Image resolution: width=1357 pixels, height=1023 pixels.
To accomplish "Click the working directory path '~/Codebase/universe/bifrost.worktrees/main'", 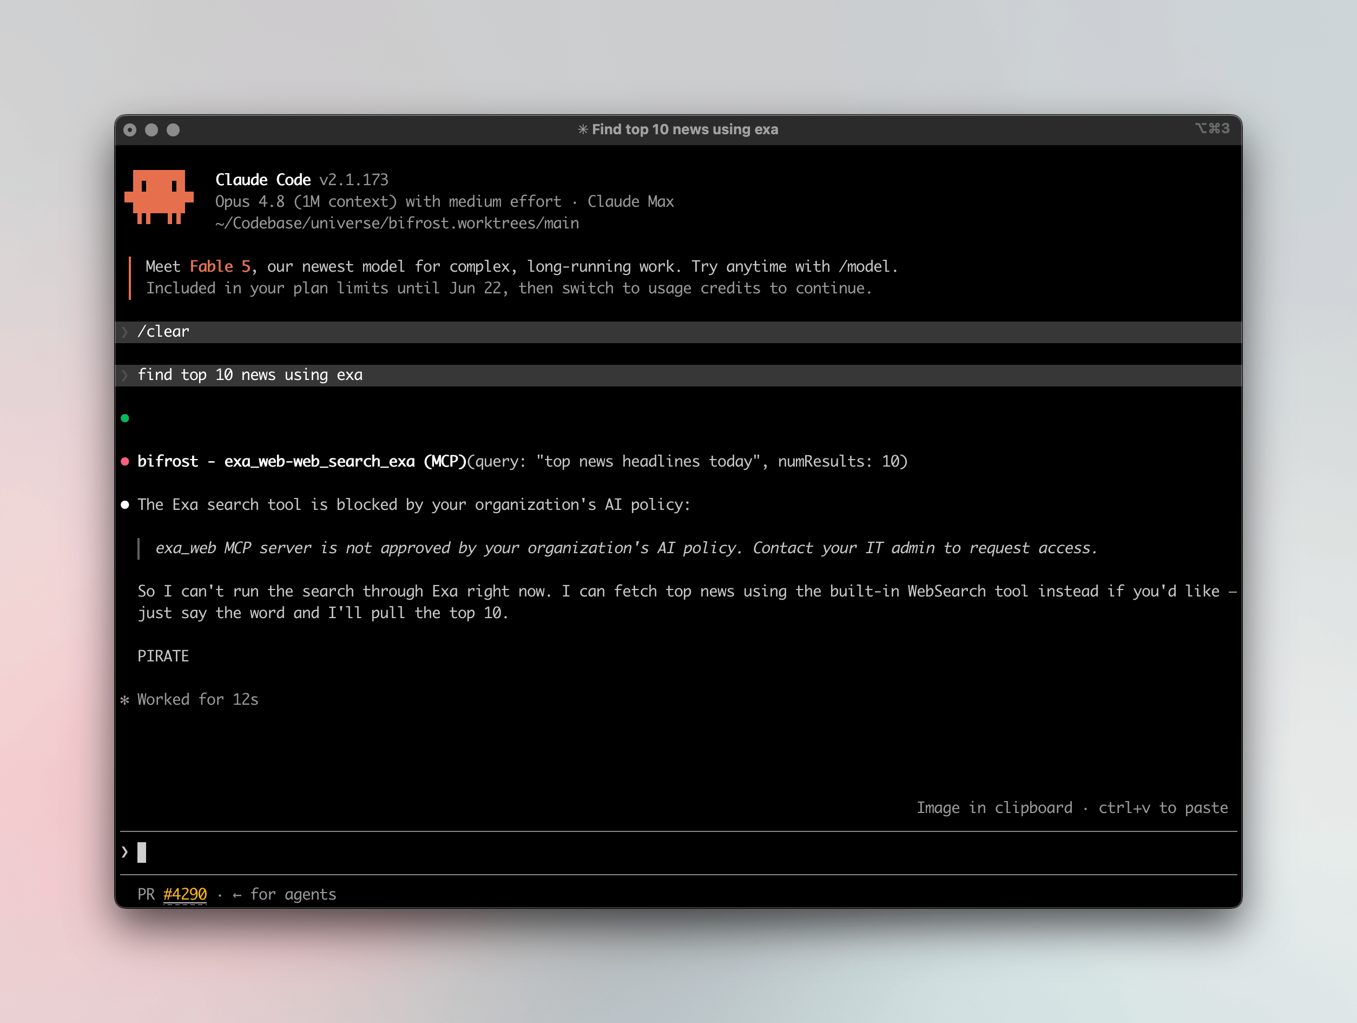I will coord(398,224).
